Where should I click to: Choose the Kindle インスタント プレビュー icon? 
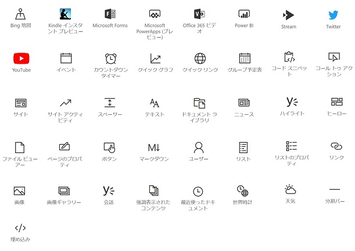65,14
